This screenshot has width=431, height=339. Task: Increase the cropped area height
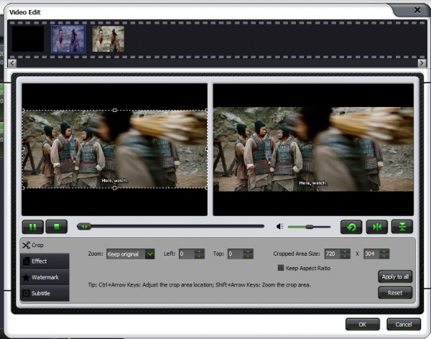click(384, 251)
